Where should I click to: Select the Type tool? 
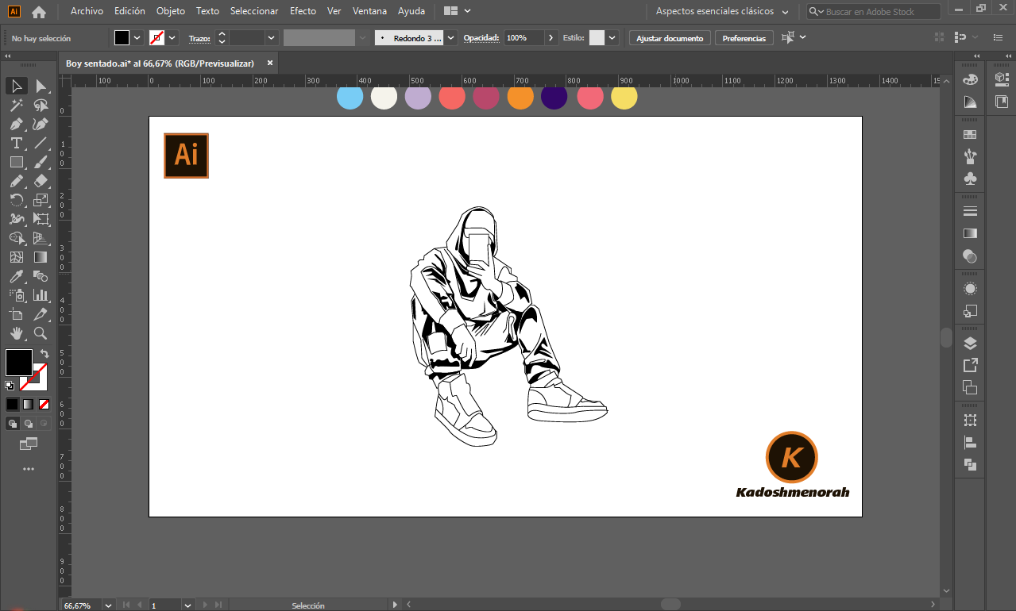[17, 143]
